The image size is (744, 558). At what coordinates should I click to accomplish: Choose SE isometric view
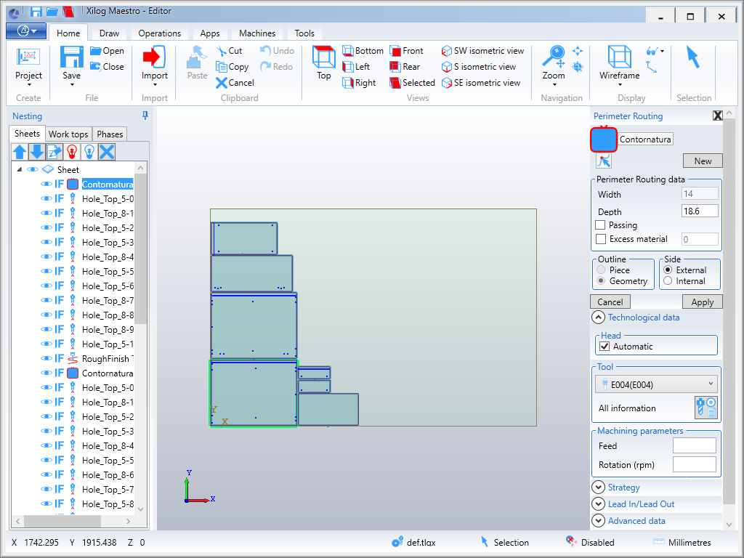point(481,83)
